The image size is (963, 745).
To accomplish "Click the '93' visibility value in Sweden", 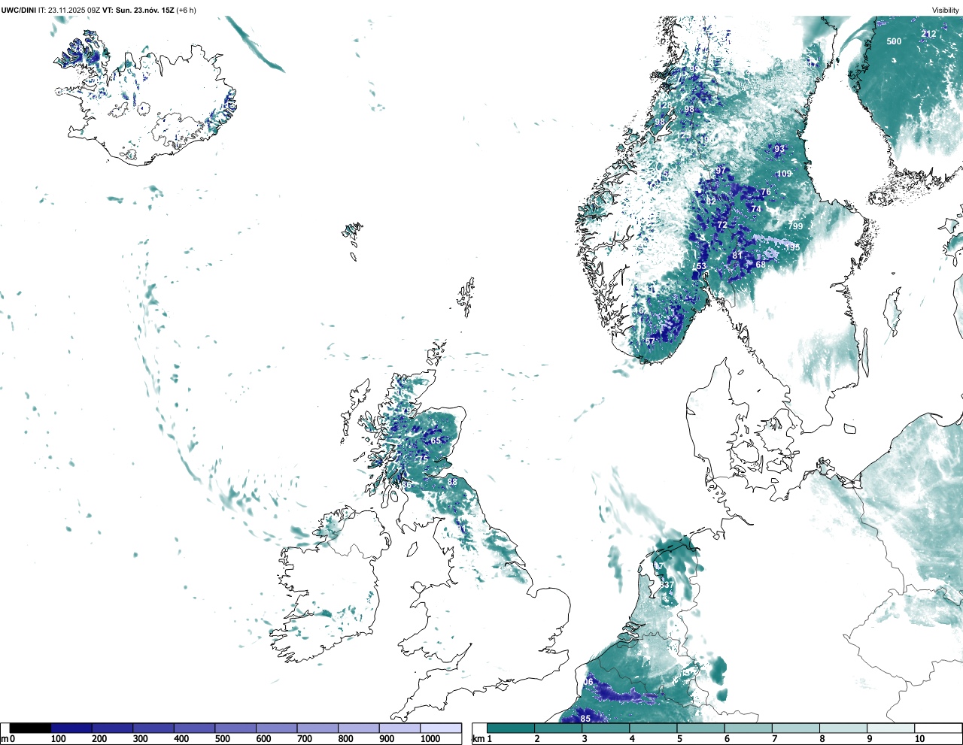I will pyautogui.click(x=779, y=149).
